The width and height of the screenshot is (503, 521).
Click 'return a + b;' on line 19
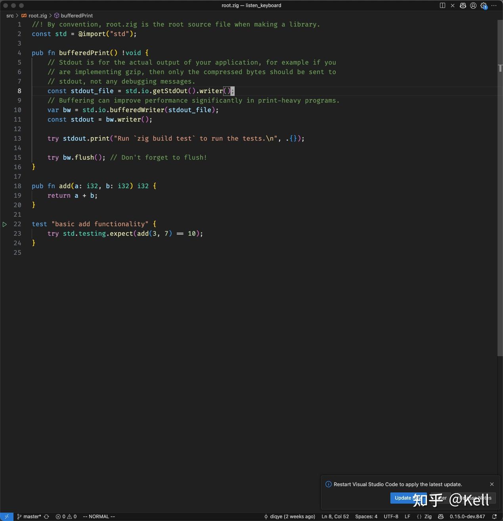click(73, 195)
